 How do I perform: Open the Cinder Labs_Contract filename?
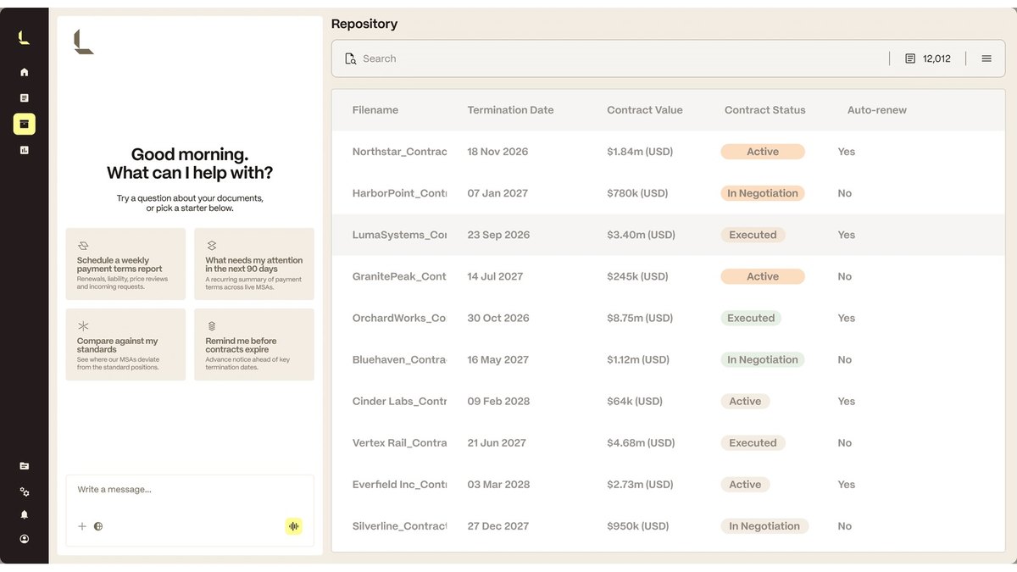click(399, 401)
